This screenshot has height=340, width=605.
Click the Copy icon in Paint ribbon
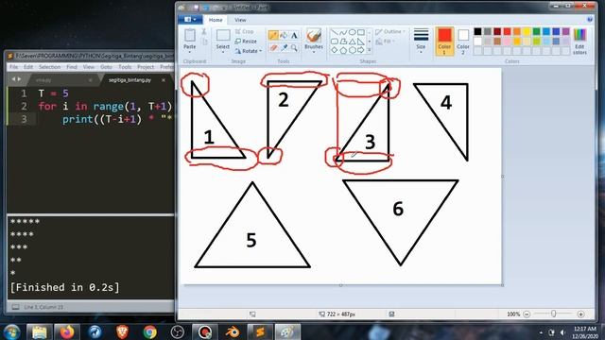pyautogui.click(x=204, y=42)
